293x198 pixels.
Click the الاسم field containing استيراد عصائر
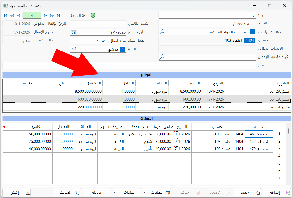(x=207, y=24)
